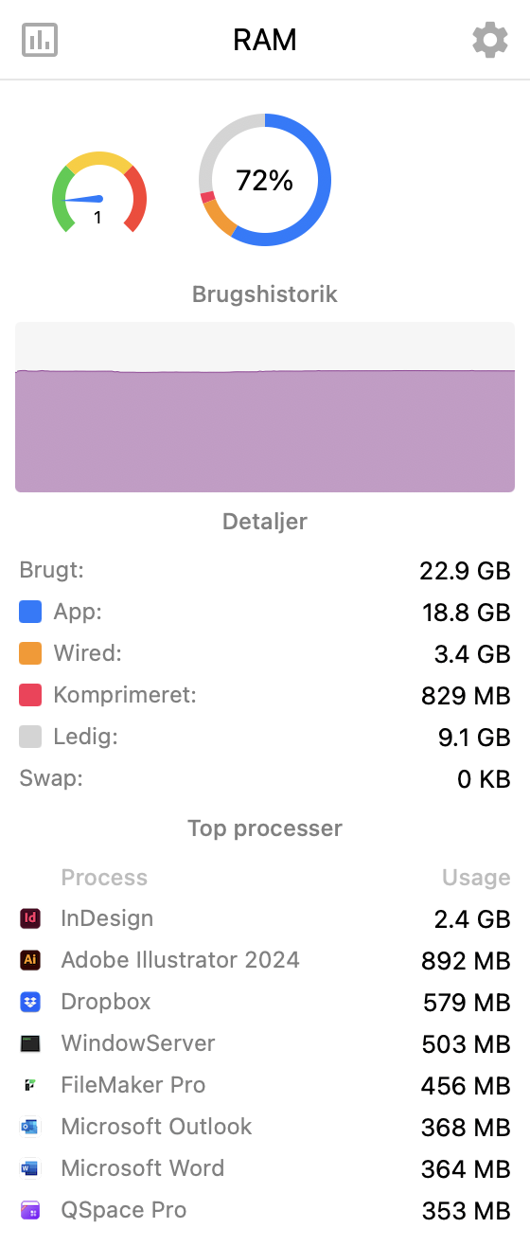This screenshot has height=1246, width=530.
Task: Click the memory pressure gauge
Action: click(98, 192)
